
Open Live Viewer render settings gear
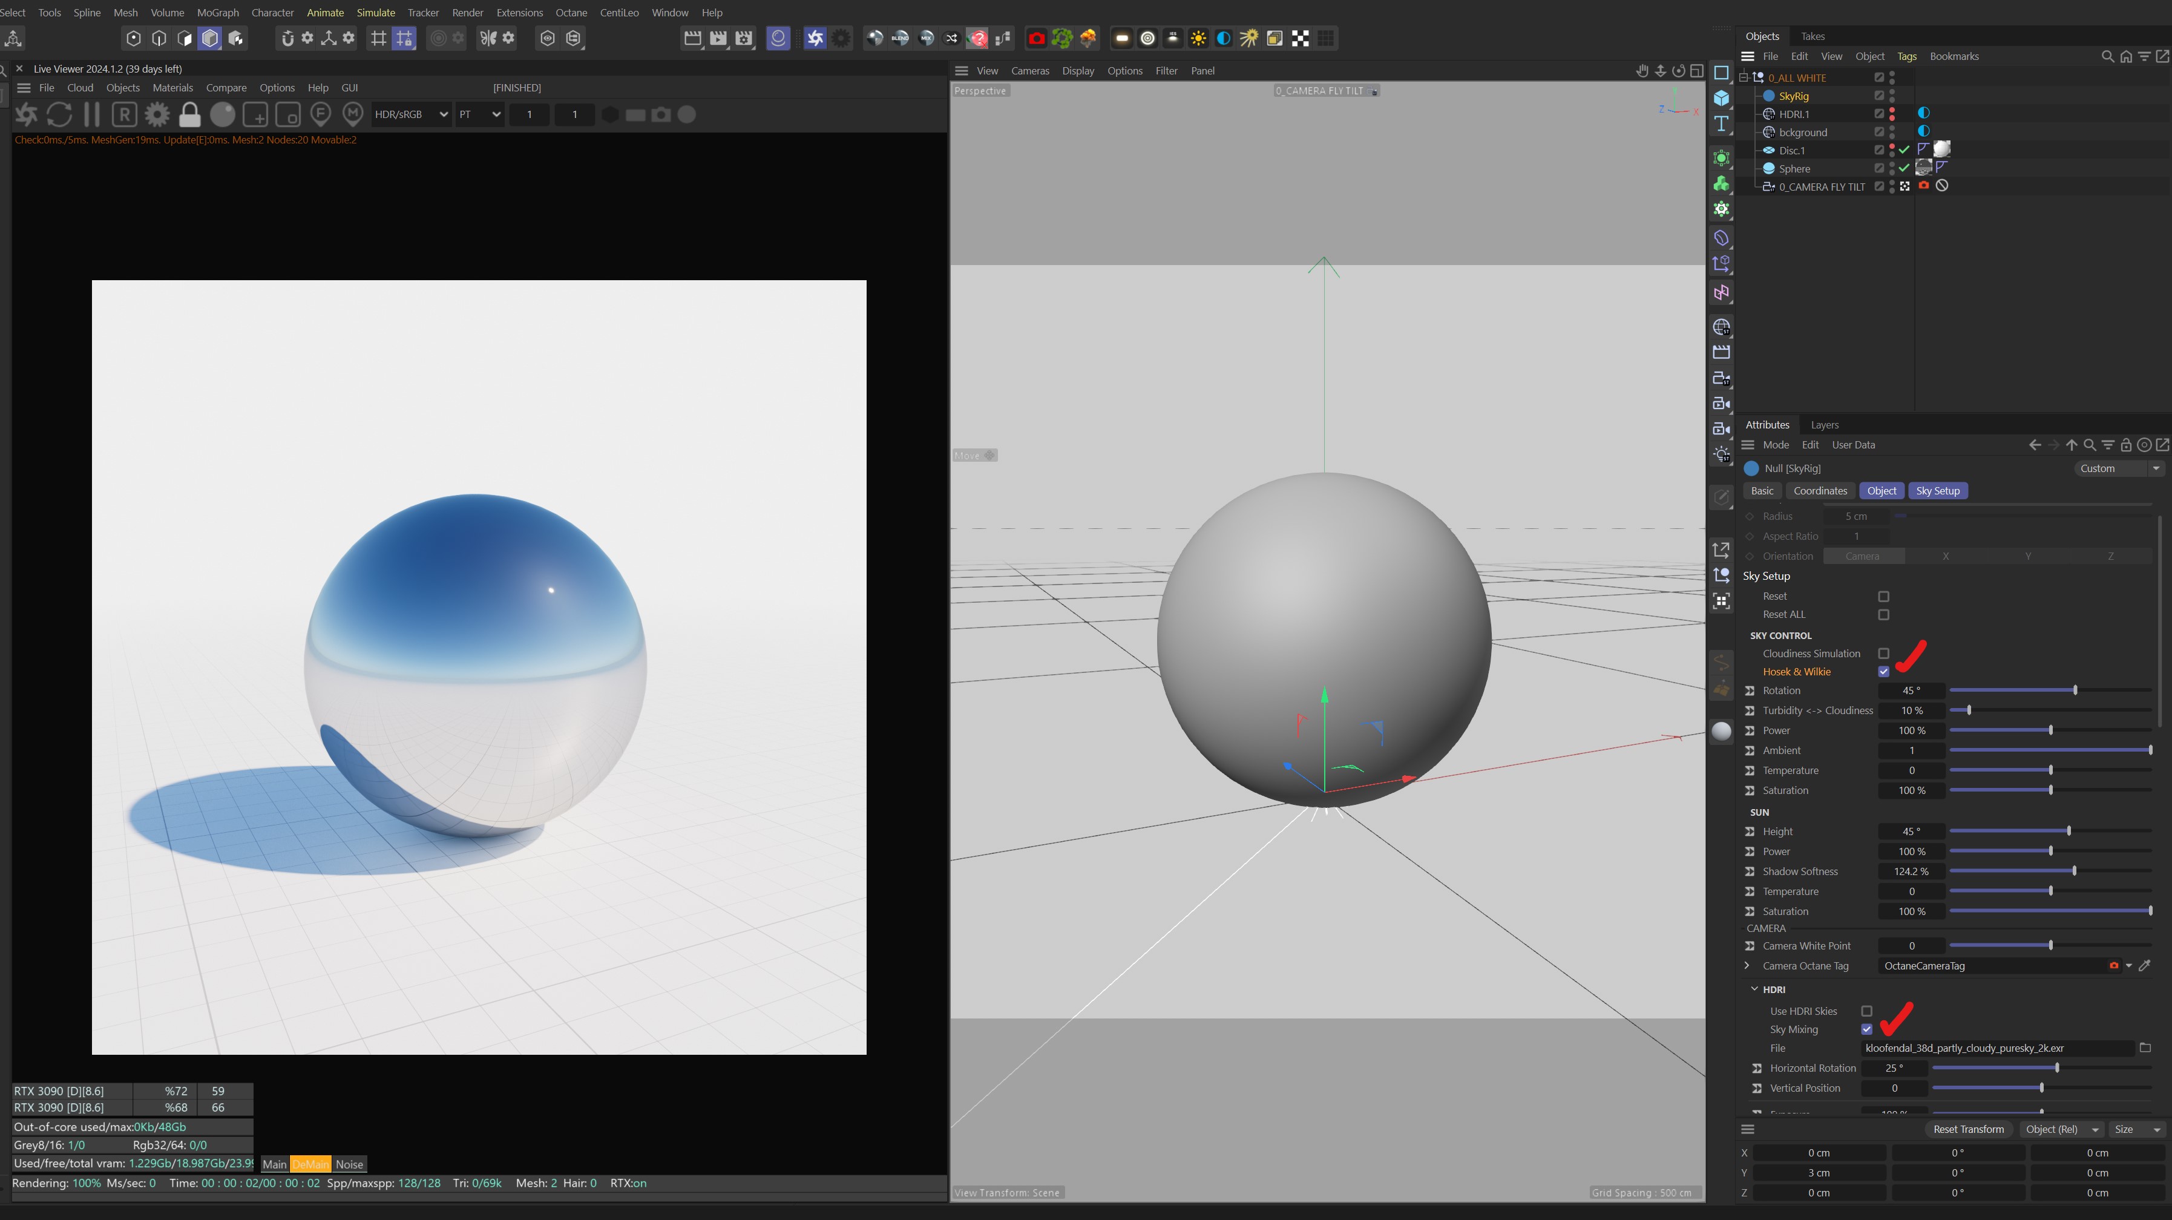coord(157,114)
